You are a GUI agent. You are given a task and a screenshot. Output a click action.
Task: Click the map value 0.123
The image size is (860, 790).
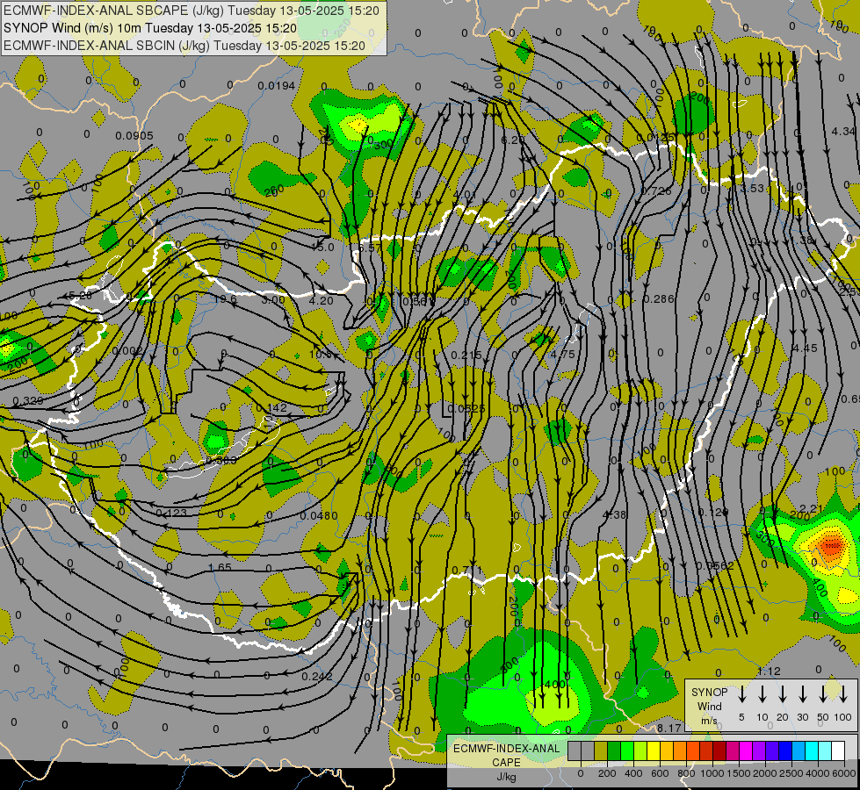(x=171, y=513)
